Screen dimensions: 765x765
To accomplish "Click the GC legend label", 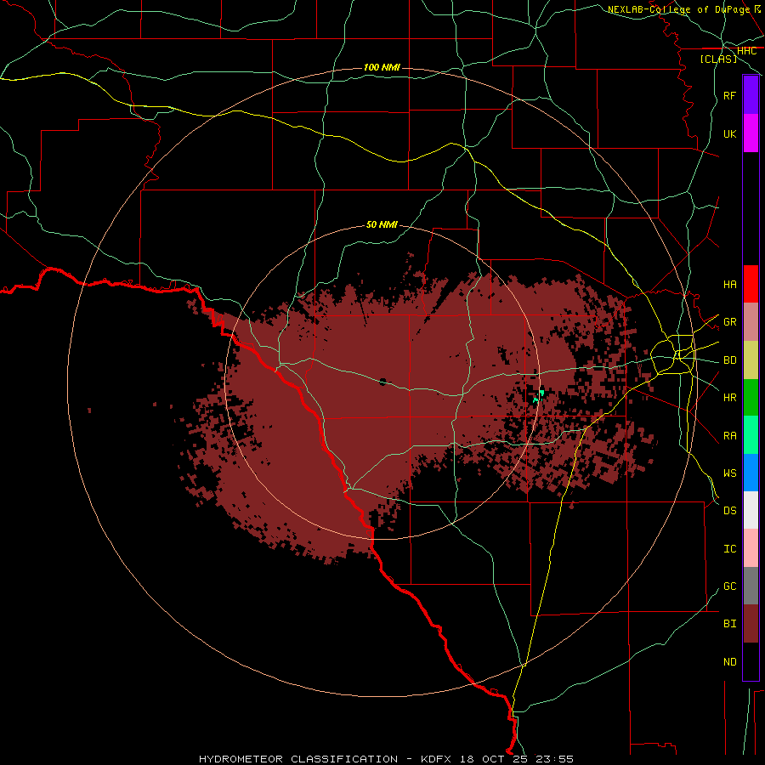I will point(729,586).
